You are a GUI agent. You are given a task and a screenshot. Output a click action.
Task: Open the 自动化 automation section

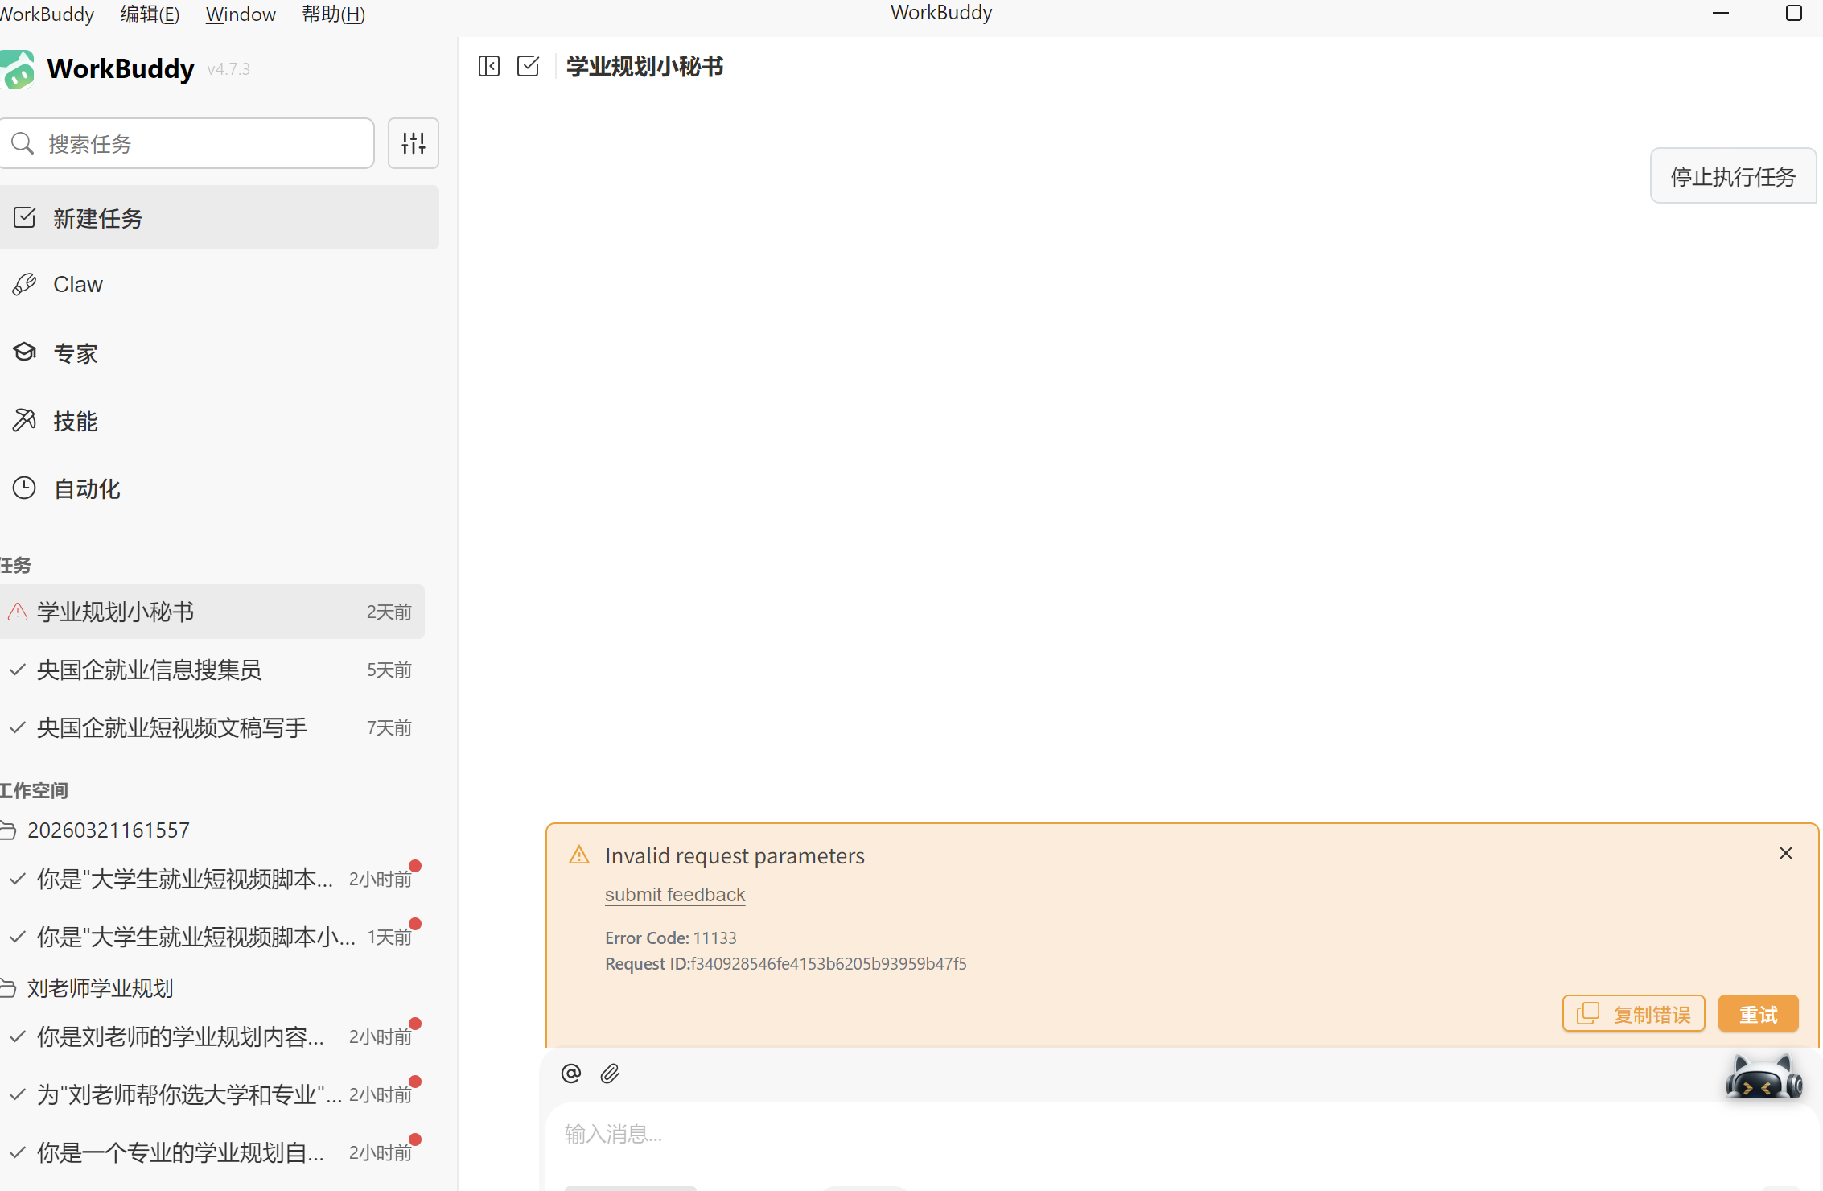[86, 488]
